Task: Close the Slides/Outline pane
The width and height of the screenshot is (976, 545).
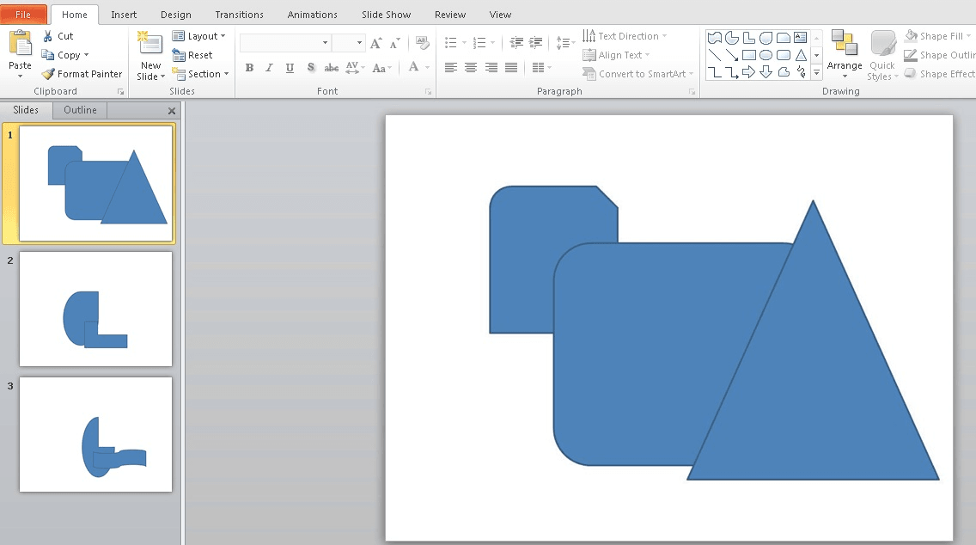Action: 172,111
